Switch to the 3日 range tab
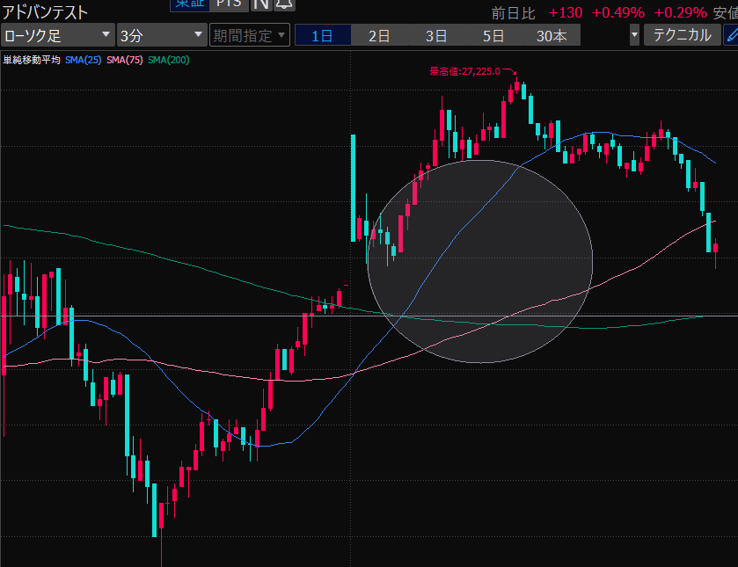This screenshot has width=738, height=567. 436,36
